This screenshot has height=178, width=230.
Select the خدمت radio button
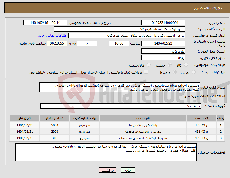pos(170,65)
